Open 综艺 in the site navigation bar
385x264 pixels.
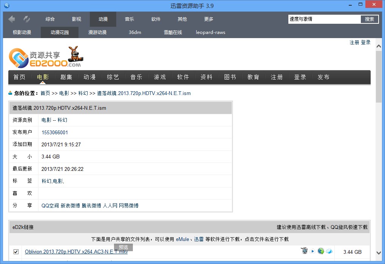click(113, 77)
